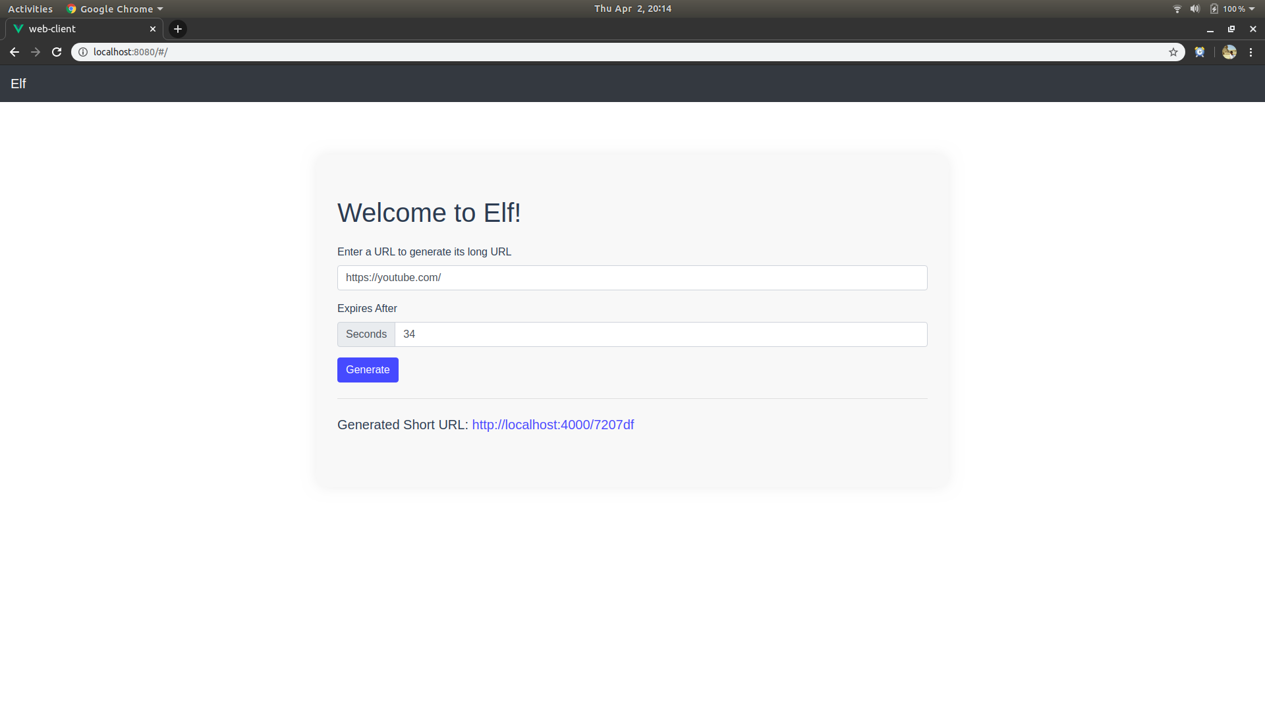Click the system volume icon
This screenshot has height=711, width=1265.
point(1195,9)
